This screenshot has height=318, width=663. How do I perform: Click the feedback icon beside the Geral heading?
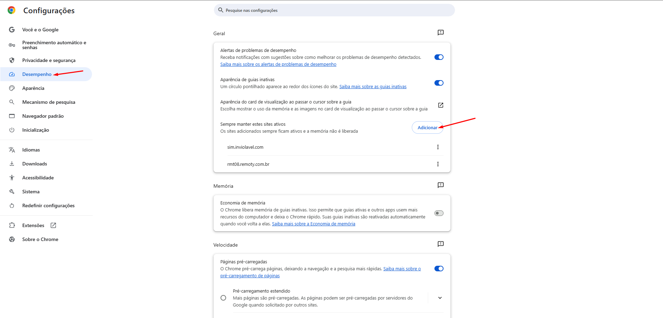coord(440,32)
